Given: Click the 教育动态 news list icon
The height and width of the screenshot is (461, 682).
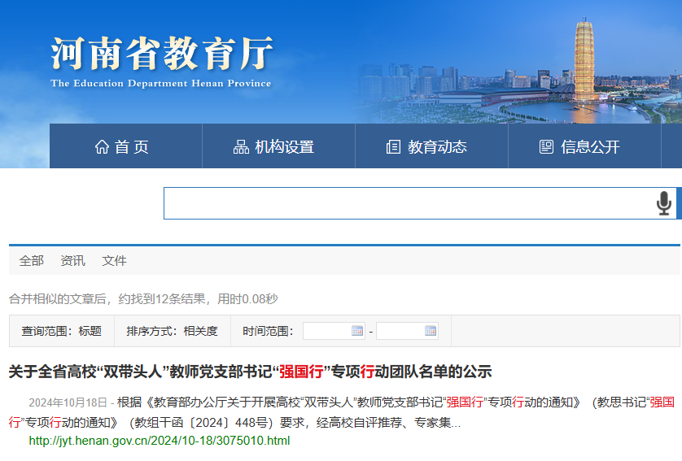Looking at the screenshot, I should click(393, 147).
